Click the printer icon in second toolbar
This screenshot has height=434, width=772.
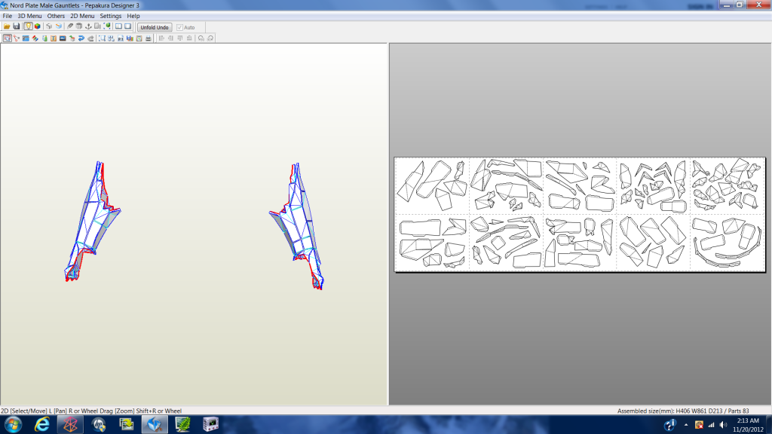pos(149,38)
